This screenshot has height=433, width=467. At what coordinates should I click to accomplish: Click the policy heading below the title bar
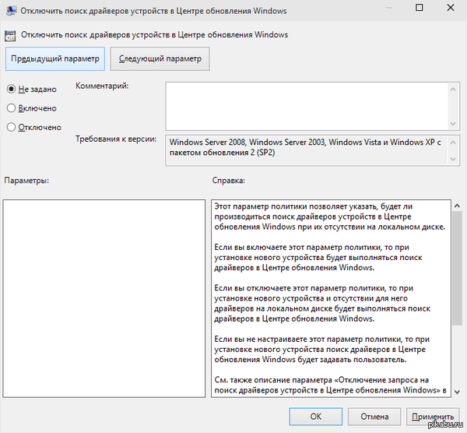click(x=154, y=35)
